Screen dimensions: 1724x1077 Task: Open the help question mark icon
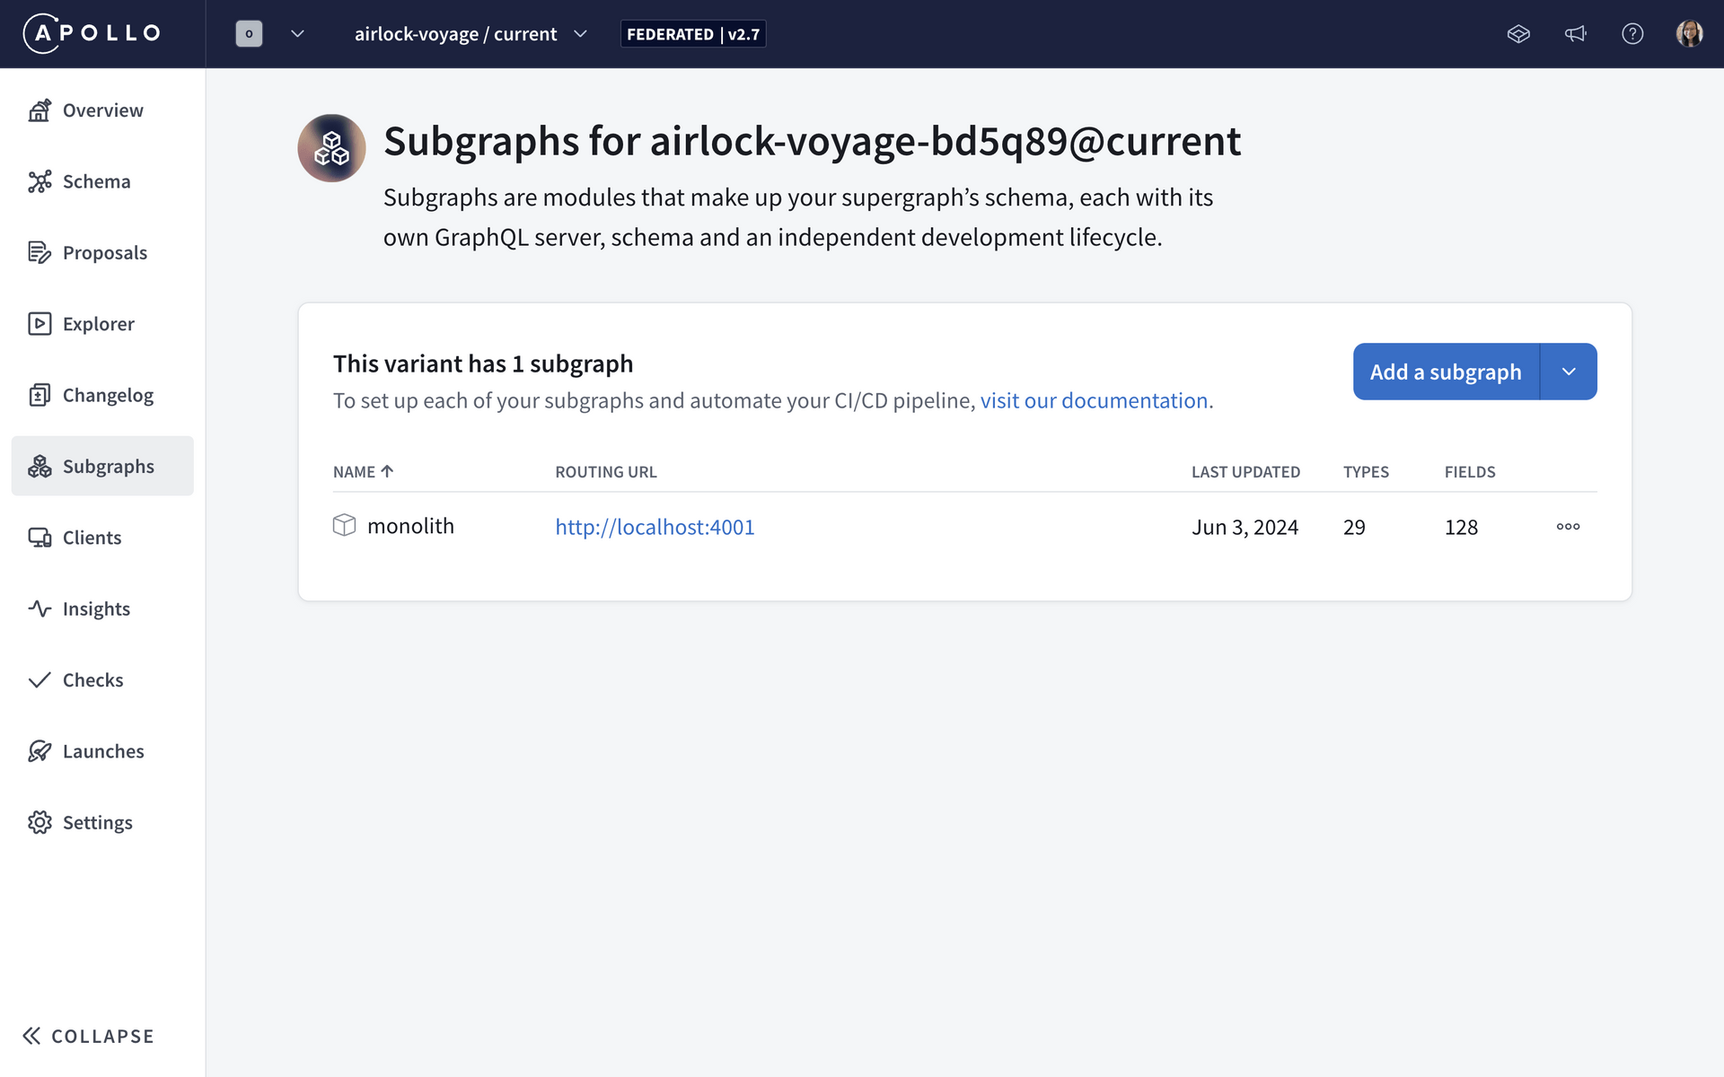(x=1633, y=33)
